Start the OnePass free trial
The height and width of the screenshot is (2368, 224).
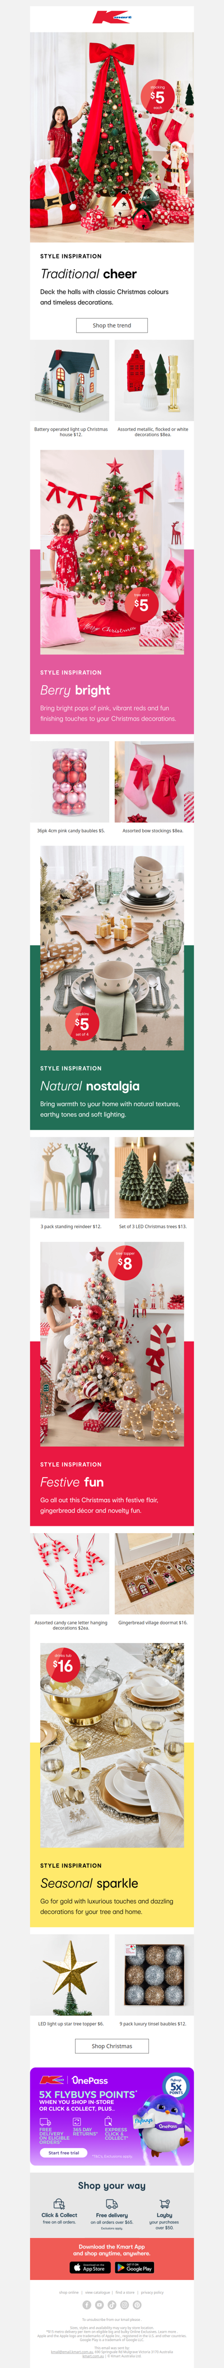[63, 2152]
